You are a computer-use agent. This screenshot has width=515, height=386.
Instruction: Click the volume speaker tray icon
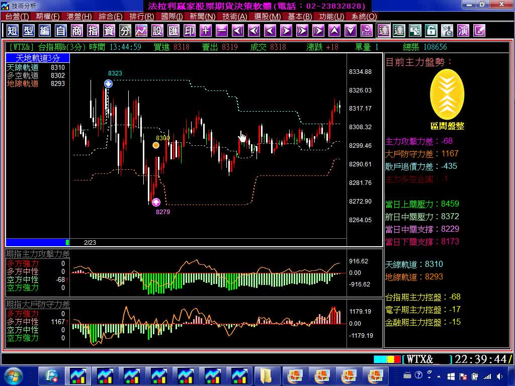499,376
